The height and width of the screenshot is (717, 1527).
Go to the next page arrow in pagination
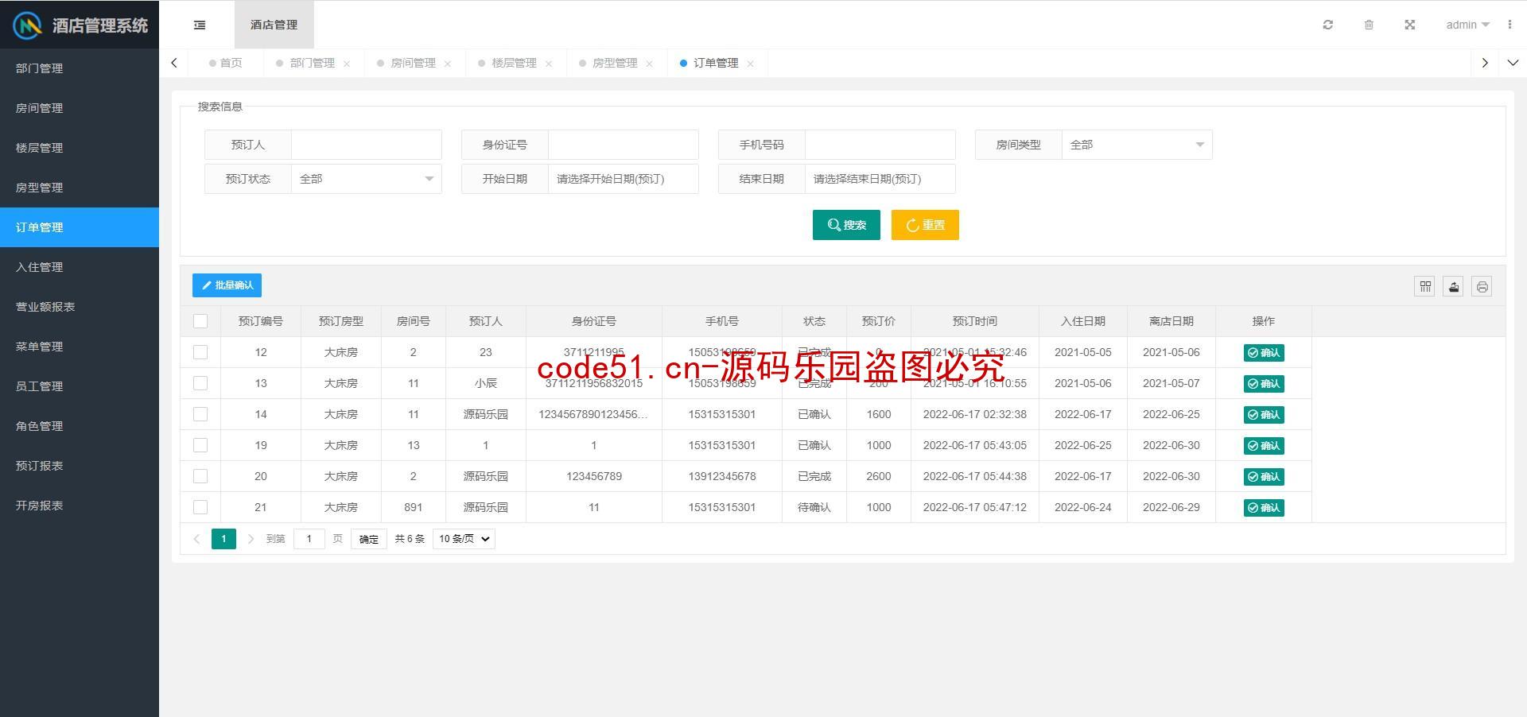pos(251,539)
